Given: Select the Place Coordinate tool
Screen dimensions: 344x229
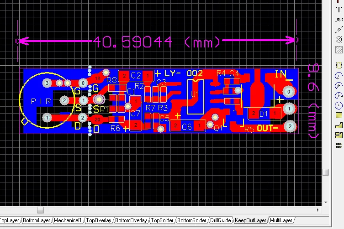Looking at the screenshot, I should click(x=339, y=20).
